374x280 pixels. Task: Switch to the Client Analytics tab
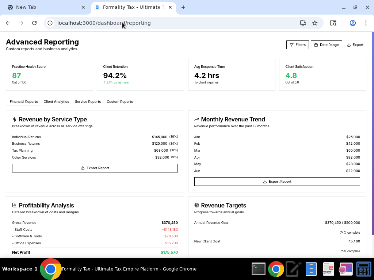(56, 102)
